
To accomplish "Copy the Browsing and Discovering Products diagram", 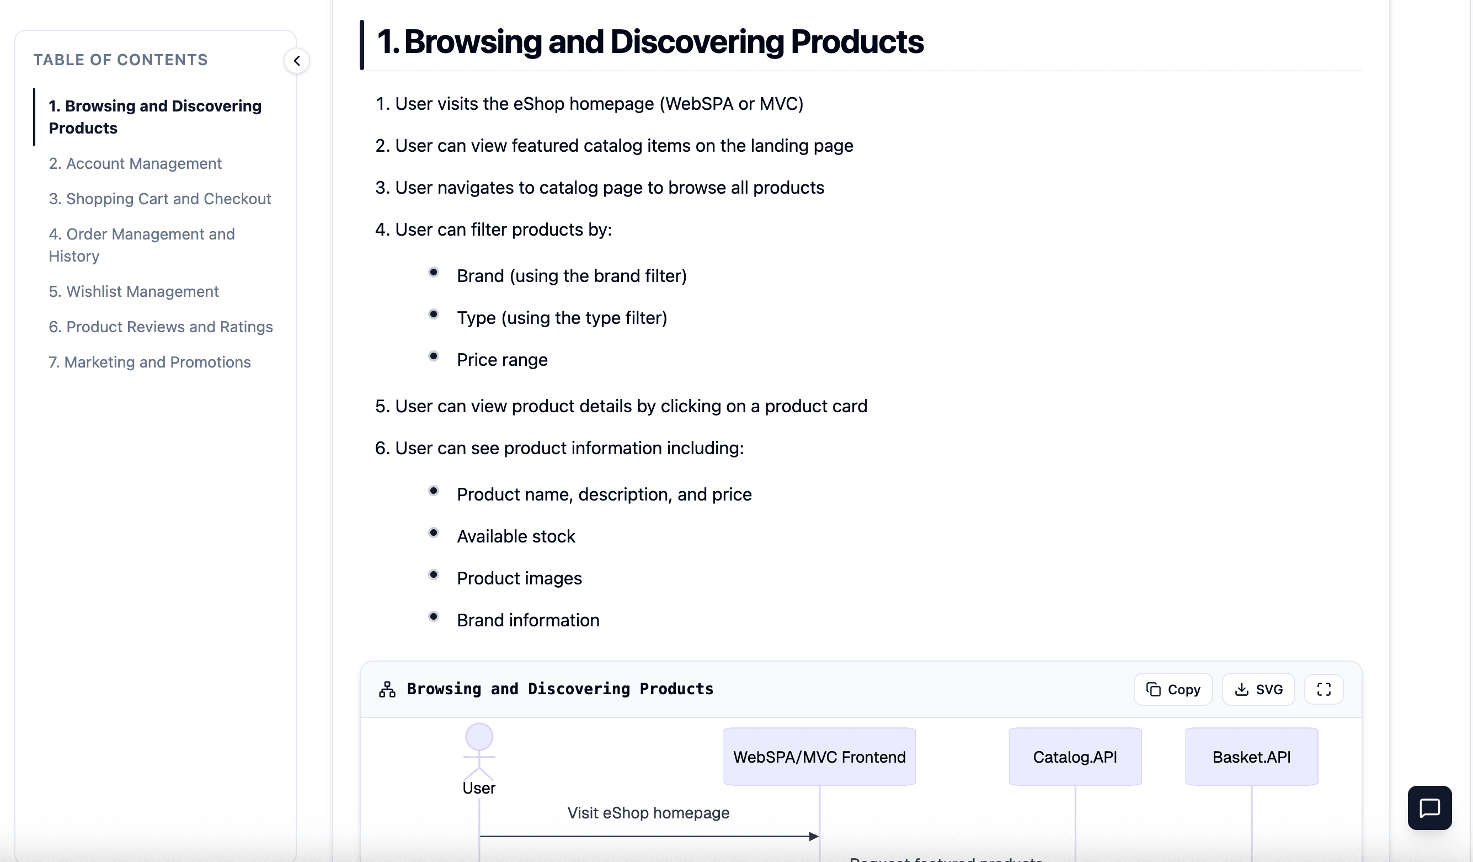I will [1172, 689].
